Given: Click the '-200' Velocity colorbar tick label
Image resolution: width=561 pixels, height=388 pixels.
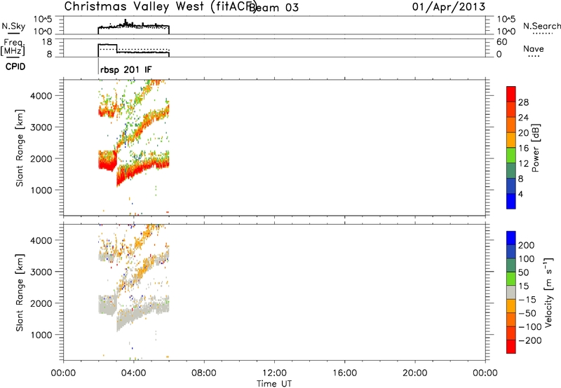Looking at the screenshot, I should 529,340.
